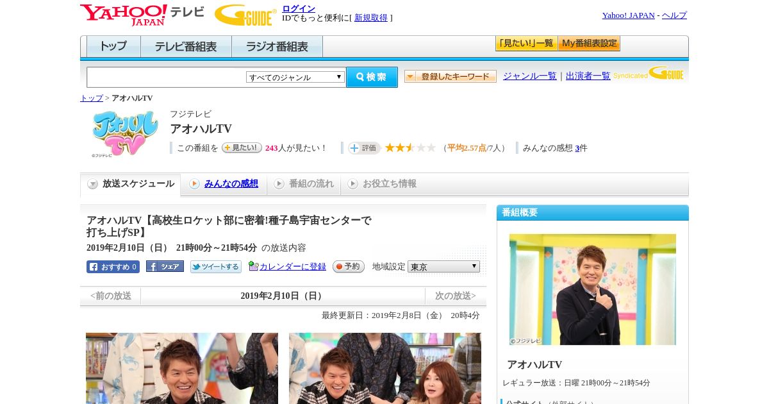The height and width of the screenshot is (404, 769).
Task: Click the 見たい! add button
Action: point(242,147)
